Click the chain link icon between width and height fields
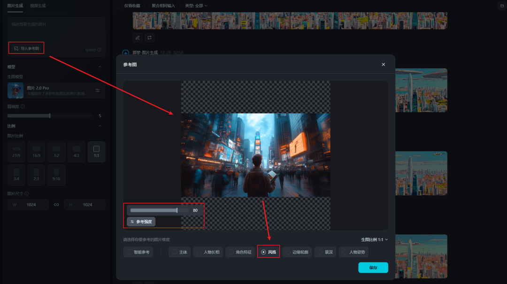The image size is (507, 284). click(x=56, y=204)
